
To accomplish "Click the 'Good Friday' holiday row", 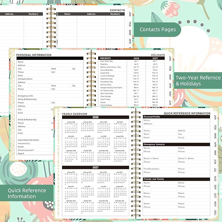I will 131,99.
